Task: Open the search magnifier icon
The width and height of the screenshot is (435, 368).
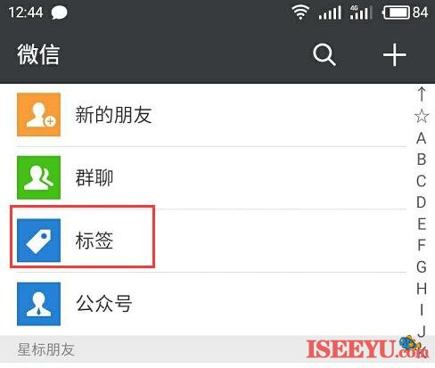Action: (x=324, y=54)
